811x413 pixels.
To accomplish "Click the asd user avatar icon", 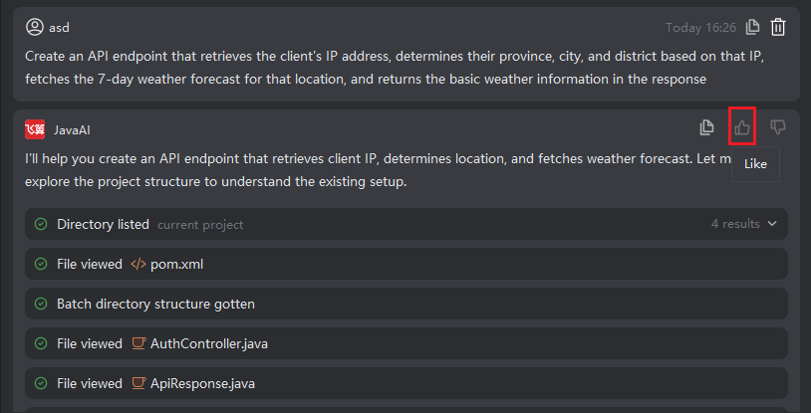I will pos(35,27).
